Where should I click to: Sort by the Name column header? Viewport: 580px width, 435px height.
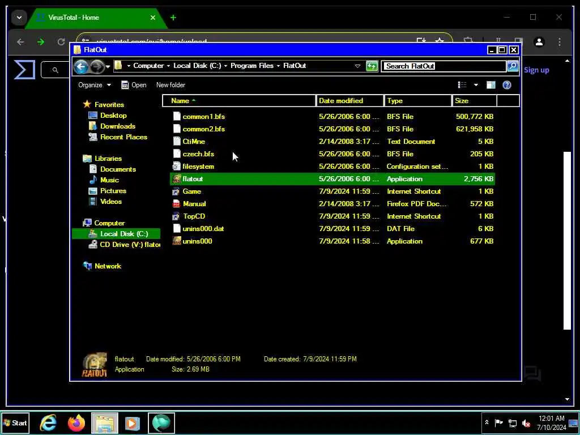point(240,101)
